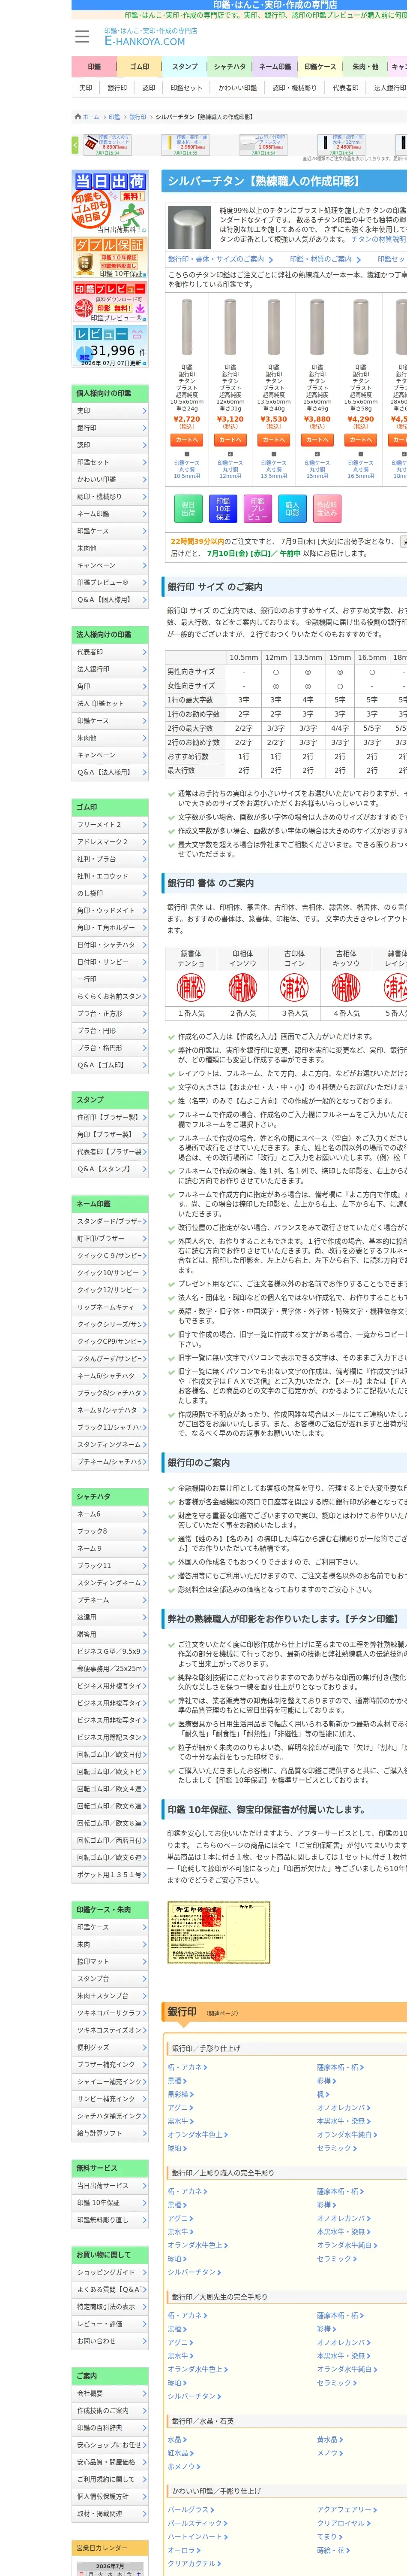Image resolution: width=407 pixels, height=2576 pixels.
Task: Open the 印鑑プレビュー banner
Action: [x=110, y=302]
